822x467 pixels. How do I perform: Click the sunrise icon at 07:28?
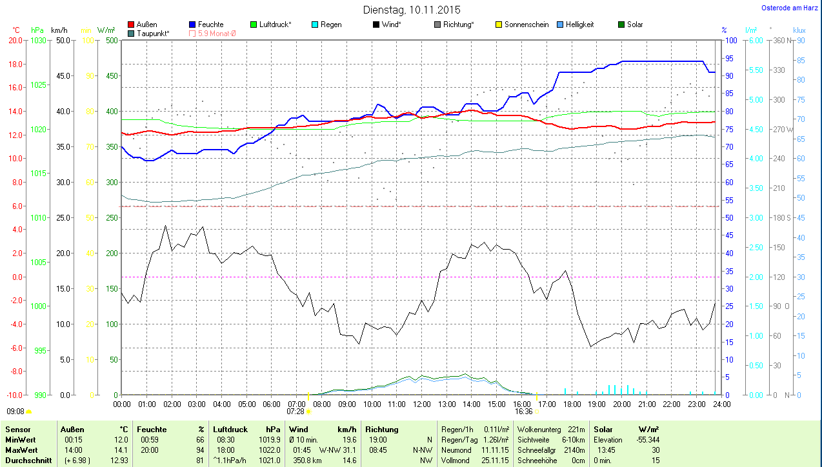[309, 411]
